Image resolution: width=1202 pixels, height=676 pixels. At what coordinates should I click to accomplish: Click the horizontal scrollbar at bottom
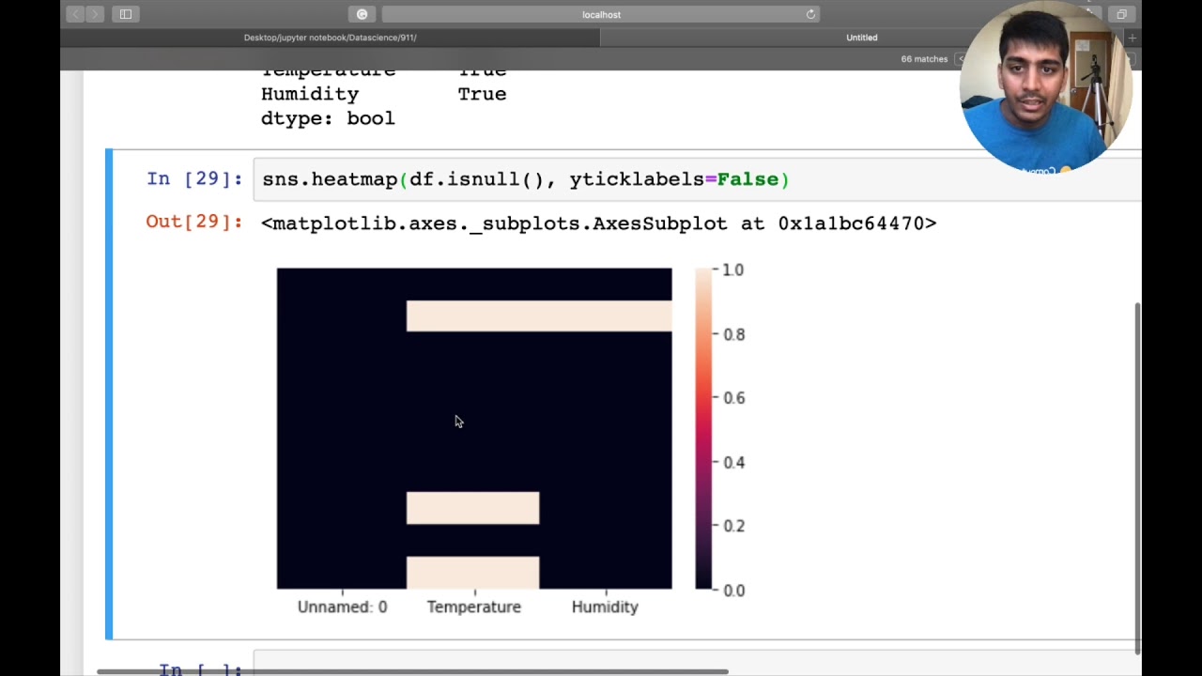pyautogui.click(x=412, y=671)
